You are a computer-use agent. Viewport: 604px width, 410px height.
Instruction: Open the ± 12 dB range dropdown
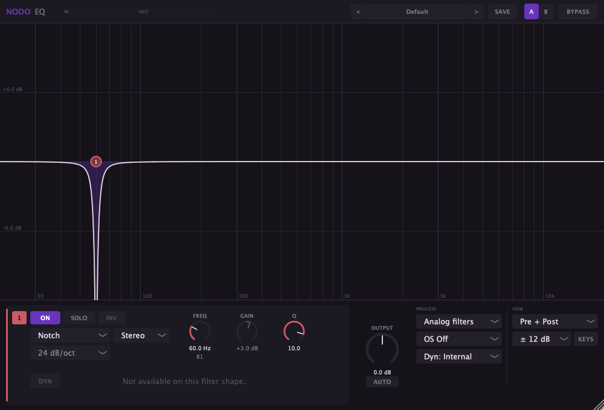pyautogui.click(x=542, y=339)
